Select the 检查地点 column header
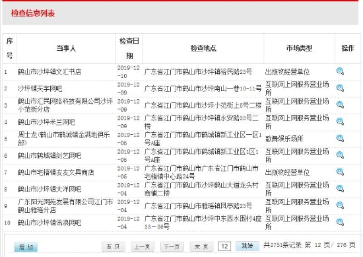The image size is (363, 257). click(203, 48)
